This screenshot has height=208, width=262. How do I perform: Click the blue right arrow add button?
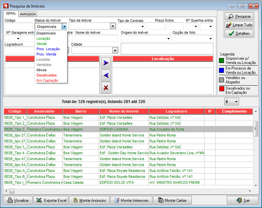pos(105,63)
